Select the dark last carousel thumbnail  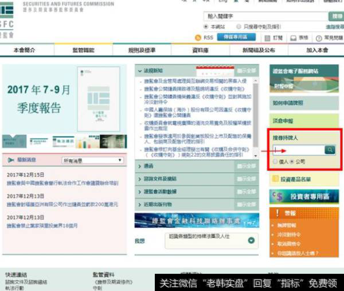pyautogui.click(x=113, y=141)
